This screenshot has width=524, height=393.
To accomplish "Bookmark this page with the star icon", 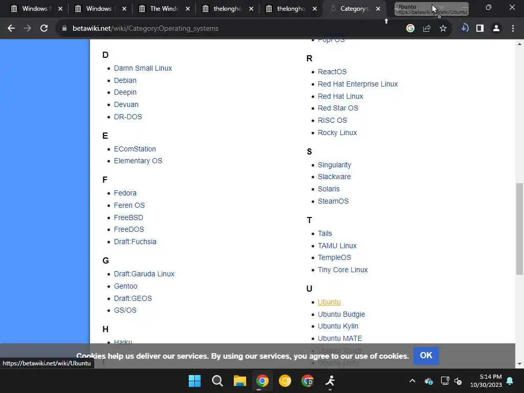I will click(443, 29).
